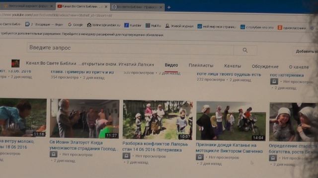This screenshot has height=178, width=318.
Task: Open the Мой мир bookmark
Action: tap(217, 27)
